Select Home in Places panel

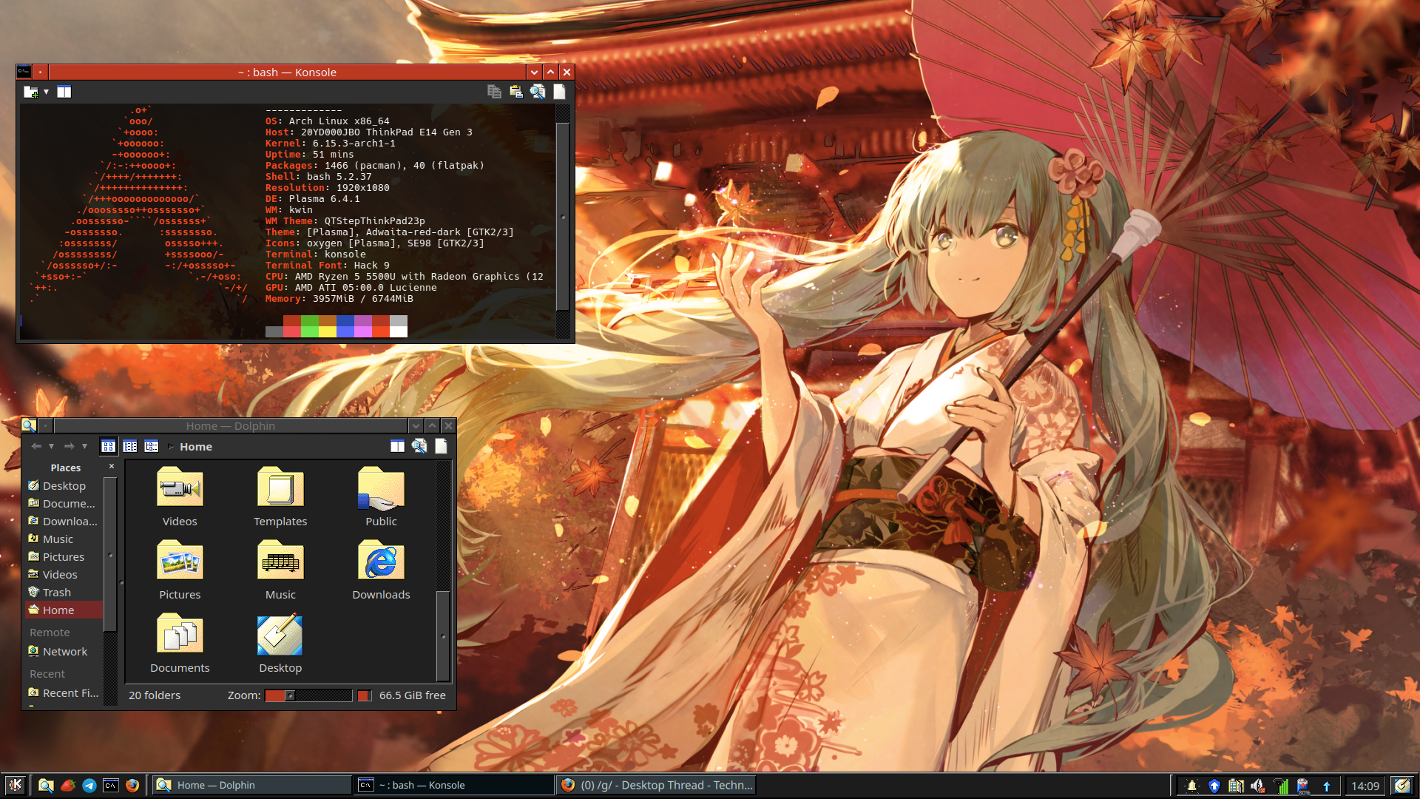coord(64,610)
